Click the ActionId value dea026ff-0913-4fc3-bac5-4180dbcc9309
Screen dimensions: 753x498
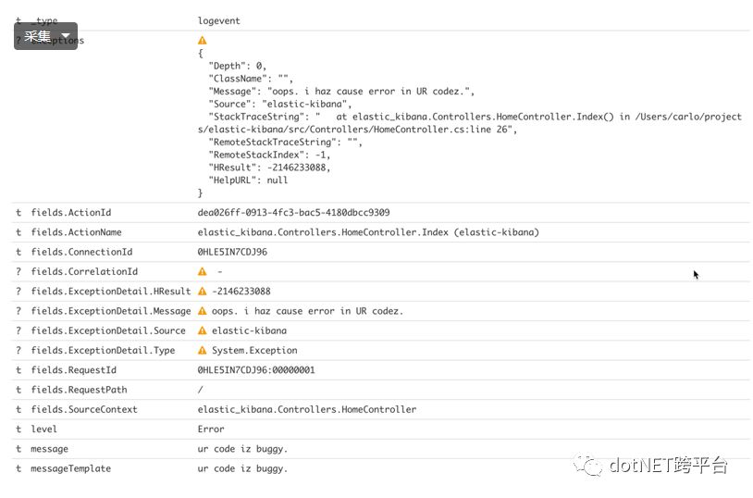pyautogui.click(x=294, y=213)
